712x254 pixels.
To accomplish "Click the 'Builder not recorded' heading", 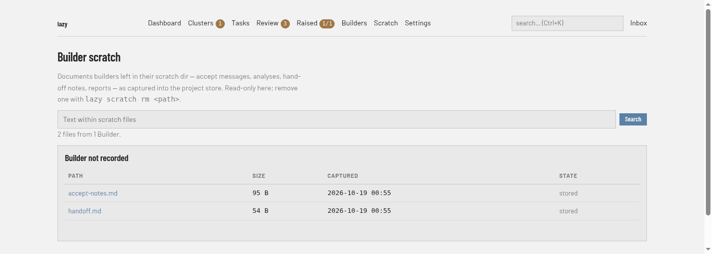I will [x=97, y=158].
